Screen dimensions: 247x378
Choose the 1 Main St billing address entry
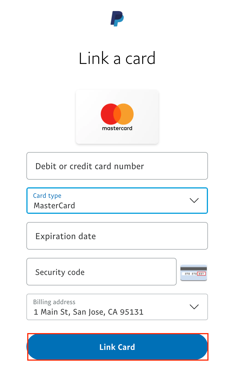[89, 312]
